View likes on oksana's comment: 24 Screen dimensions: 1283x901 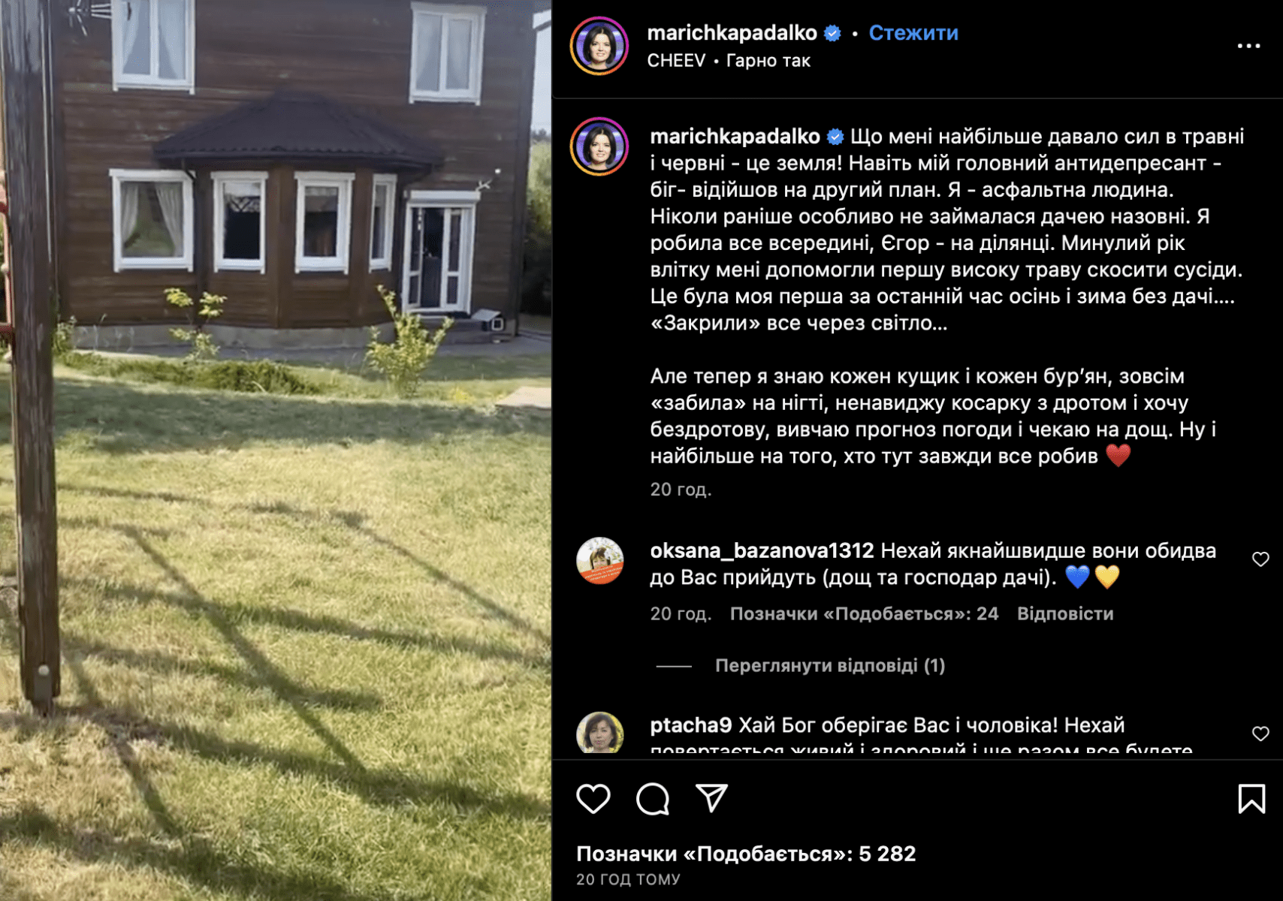(864, 614)
